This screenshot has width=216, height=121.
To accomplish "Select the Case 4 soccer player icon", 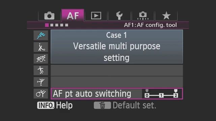I will click(41, 70).
